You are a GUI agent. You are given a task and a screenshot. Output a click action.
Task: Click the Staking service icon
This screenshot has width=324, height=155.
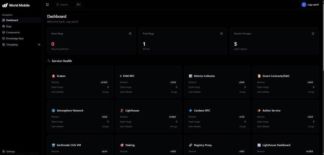click(x=122, y=145)
